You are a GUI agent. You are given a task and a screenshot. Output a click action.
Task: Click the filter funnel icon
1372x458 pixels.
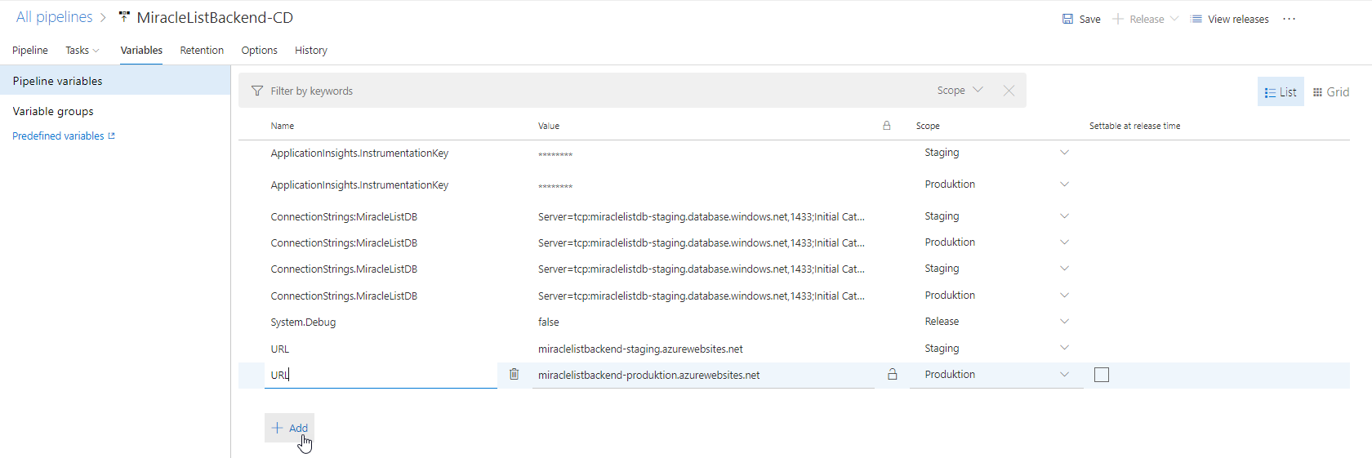257,91
